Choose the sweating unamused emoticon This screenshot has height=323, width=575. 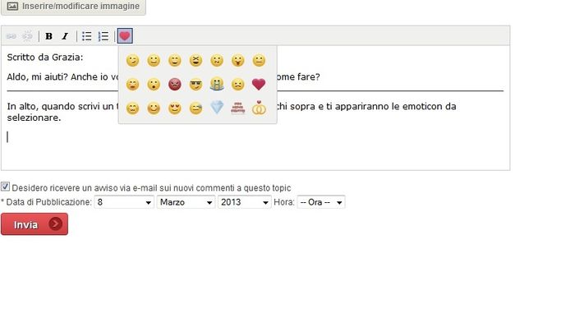click(195, 108)
